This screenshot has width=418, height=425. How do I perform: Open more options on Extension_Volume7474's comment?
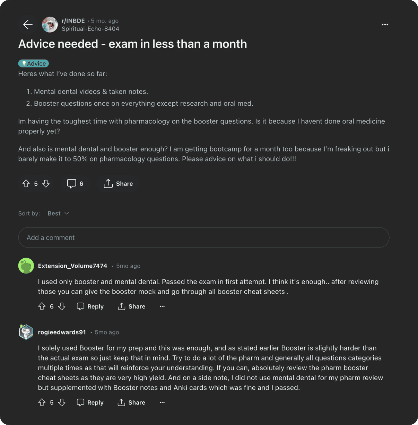coord(162,306)
